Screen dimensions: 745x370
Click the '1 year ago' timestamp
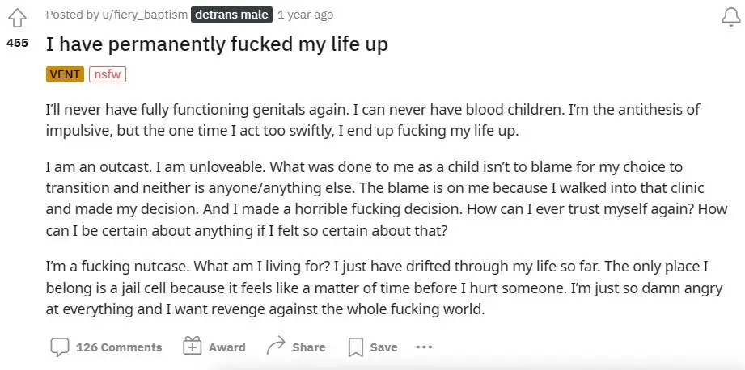(x=305, y=15)
